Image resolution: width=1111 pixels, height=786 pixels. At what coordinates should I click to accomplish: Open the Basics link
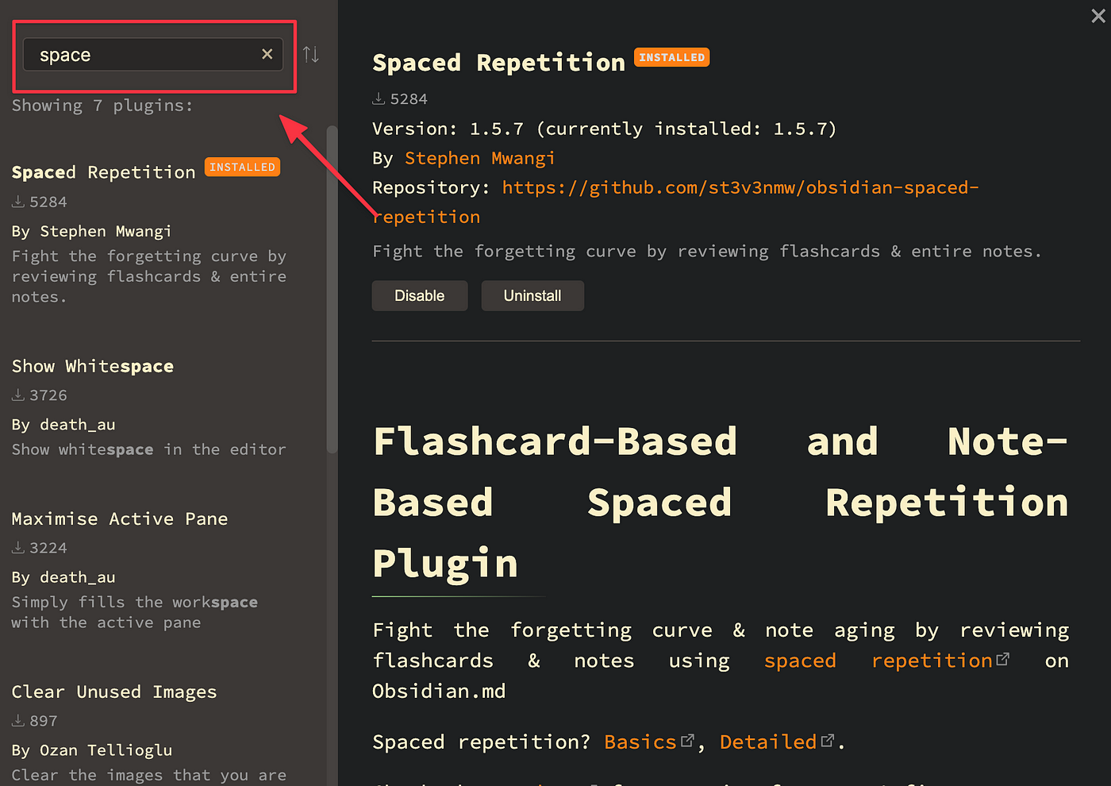pos(648,742)
